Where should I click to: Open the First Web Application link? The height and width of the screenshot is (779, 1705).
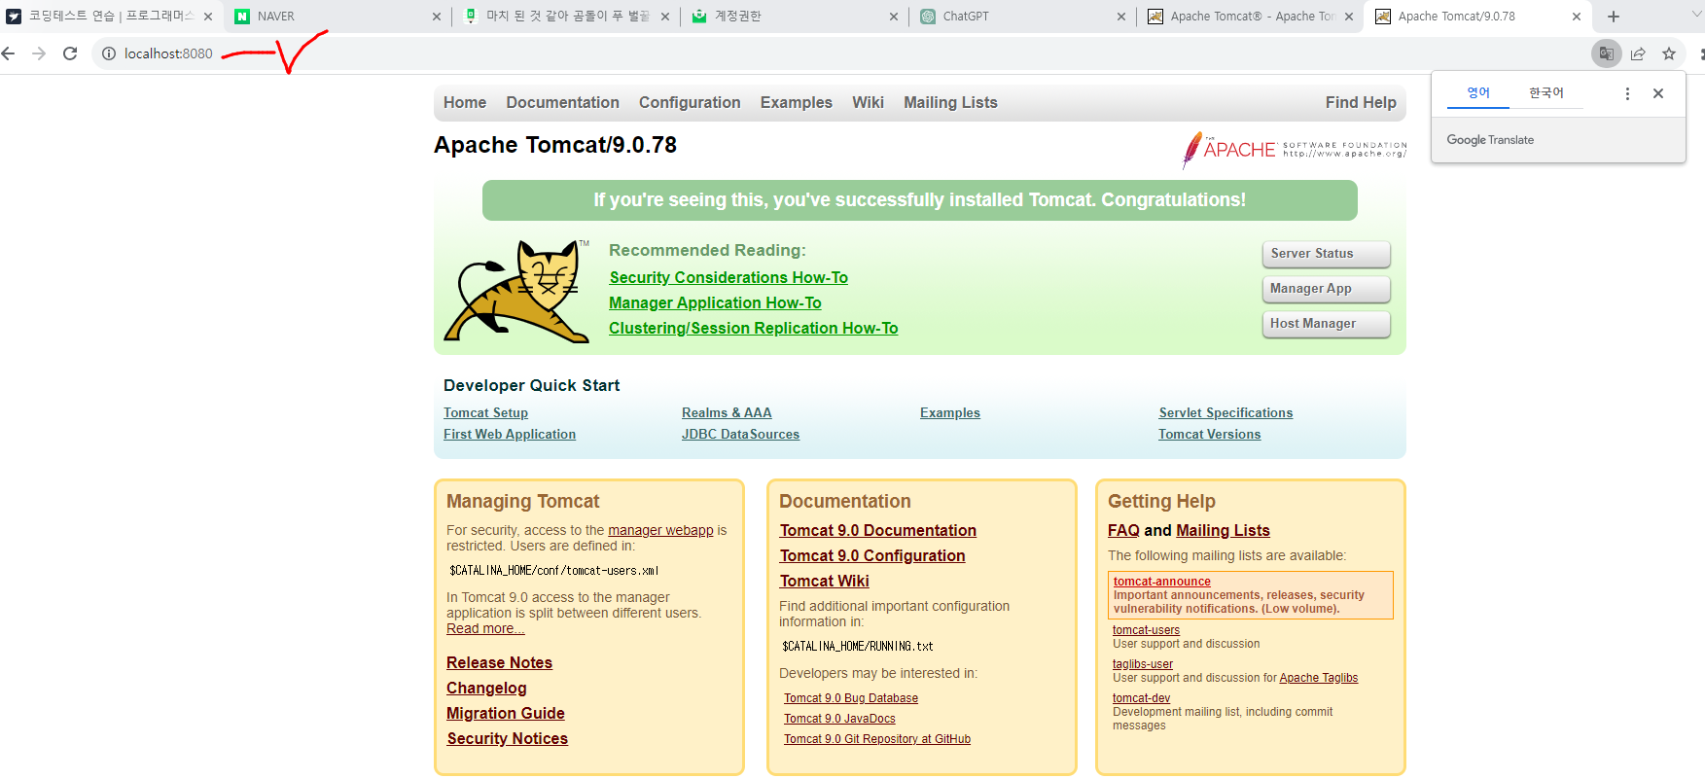point(510,435)
